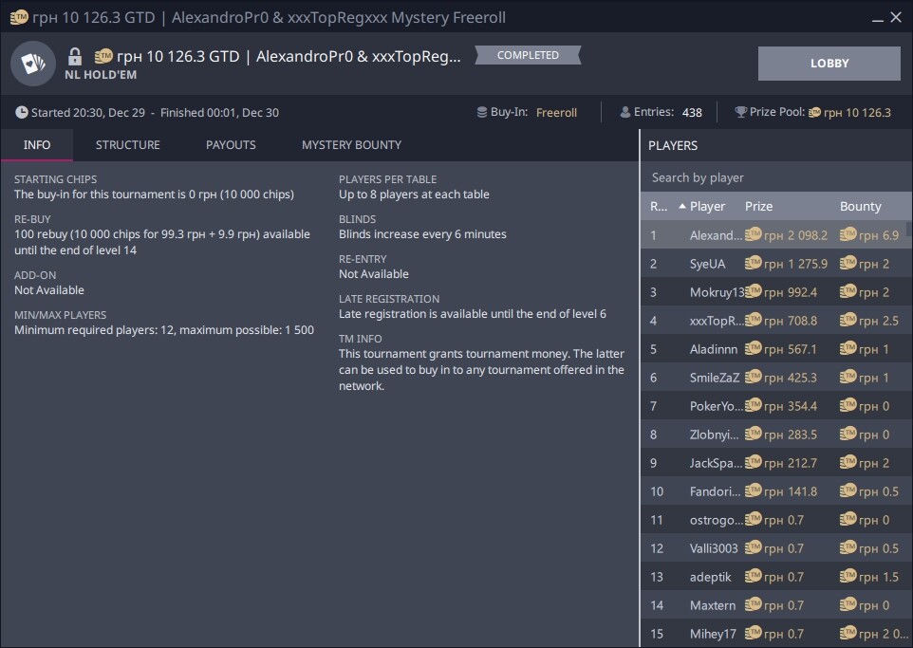Click the Entries person icon
The height and width of the screenshot is (648, 913).
pyautogui.click(x=624, y=112)
